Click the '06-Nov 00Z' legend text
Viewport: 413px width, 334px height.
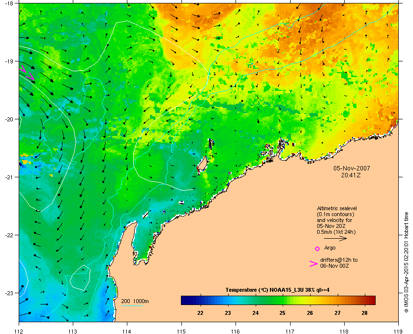click(x=334, y=266)
